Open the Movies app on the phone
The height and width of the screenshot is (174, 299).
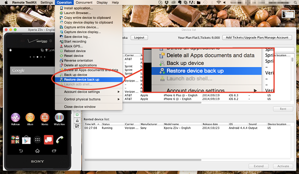[x=44, y=119]
